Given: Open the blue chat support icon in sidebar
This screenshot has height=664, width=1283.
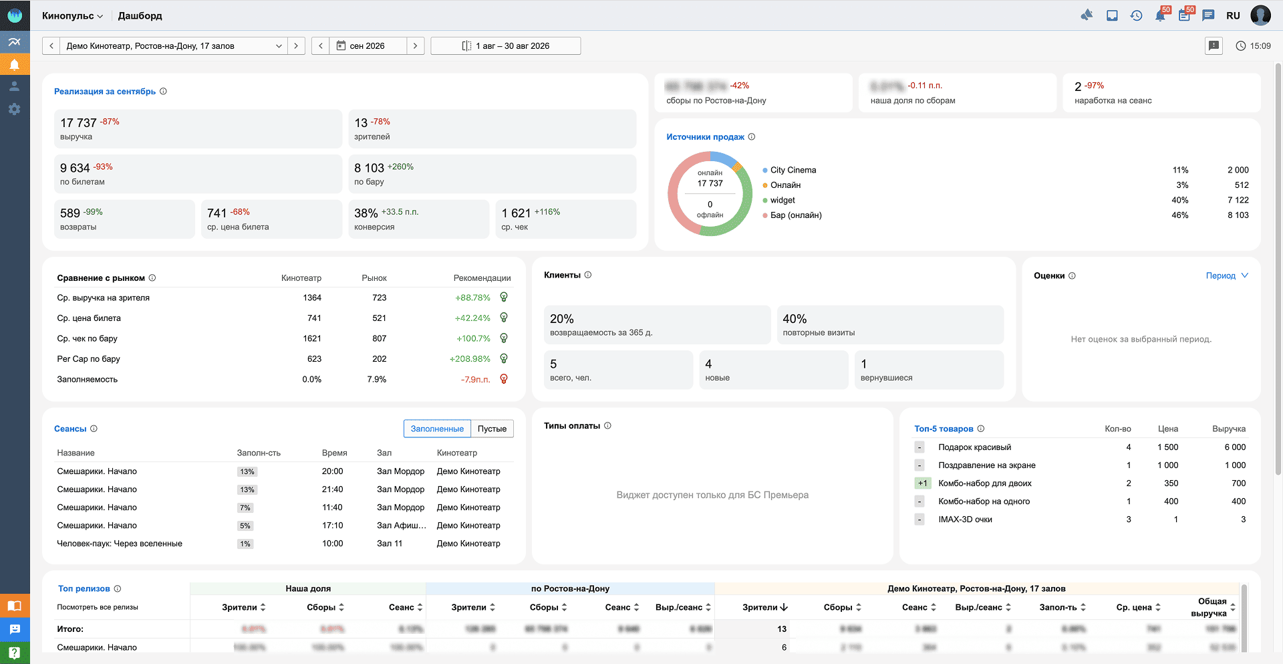Looking at the screenshot, I should pos(15,629).
